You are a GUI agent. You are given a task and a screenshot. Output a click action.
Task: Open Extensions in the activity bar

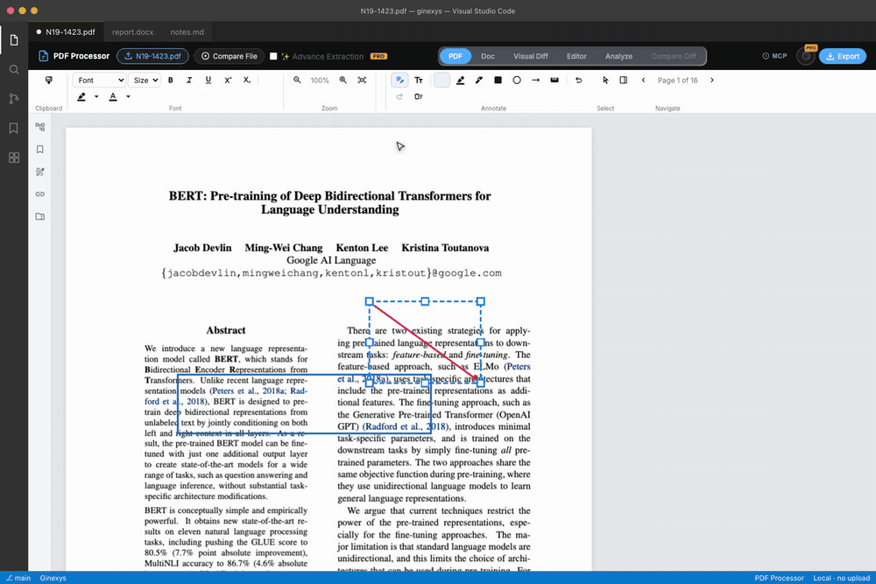[14, 158]
